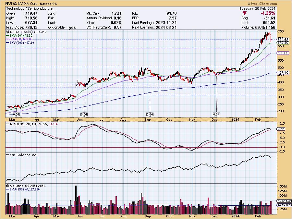
Task: Click the Low value 677.34
Action: (31, 23)
